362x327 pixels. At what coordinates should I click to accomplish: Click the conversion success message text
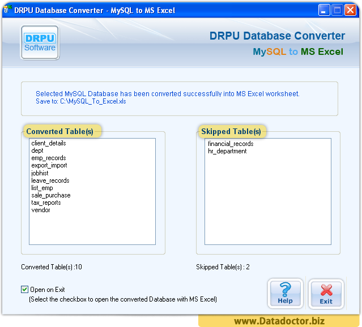coord(167,93)
